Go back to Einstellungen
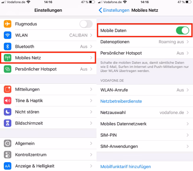This screenshot has width=193, height=171. coord(114,10)
